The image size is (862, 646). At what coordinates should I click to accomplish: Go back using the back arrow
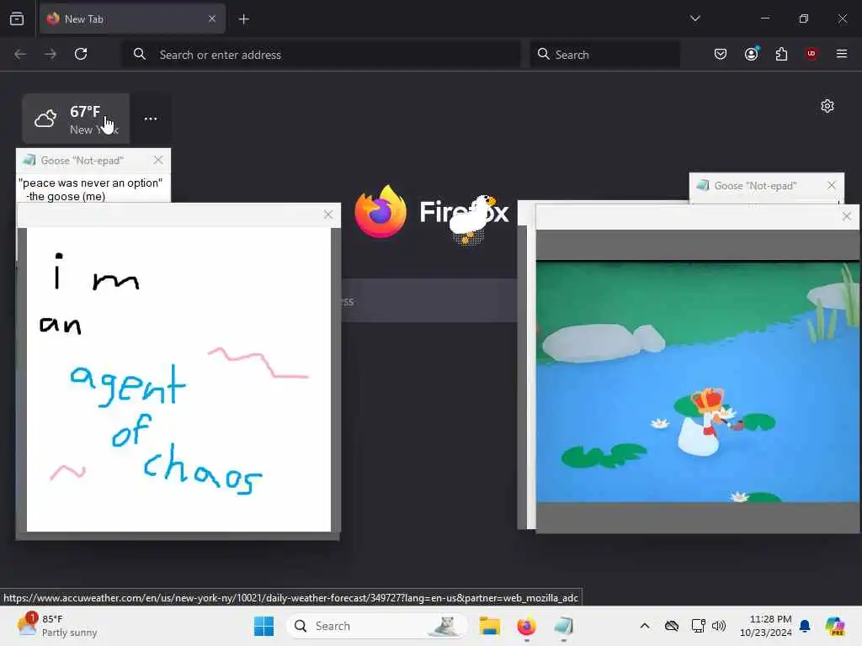(x=20, y=54)
